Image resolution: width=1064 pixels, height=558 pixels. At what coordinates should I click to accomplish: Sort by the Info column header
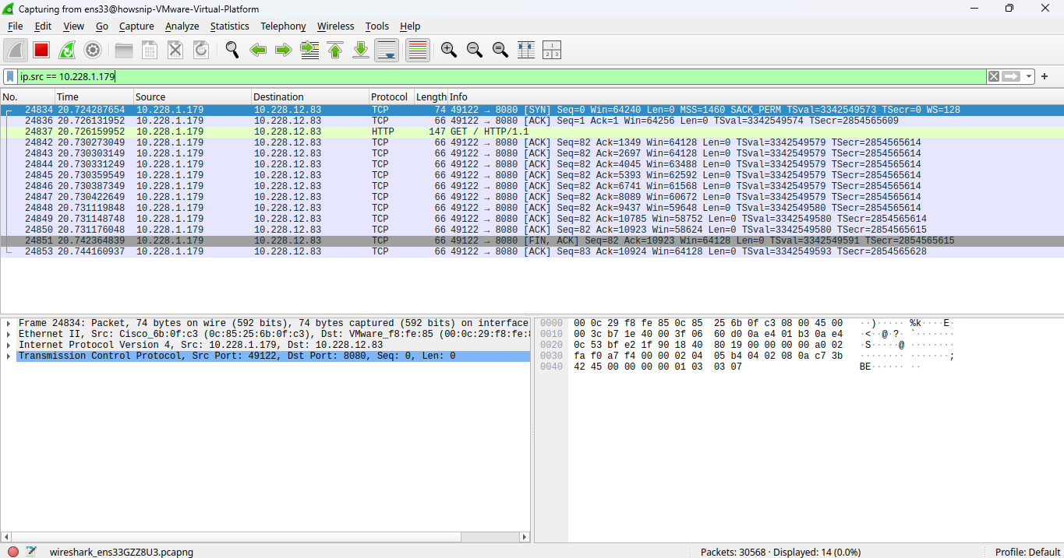point(755,97)
